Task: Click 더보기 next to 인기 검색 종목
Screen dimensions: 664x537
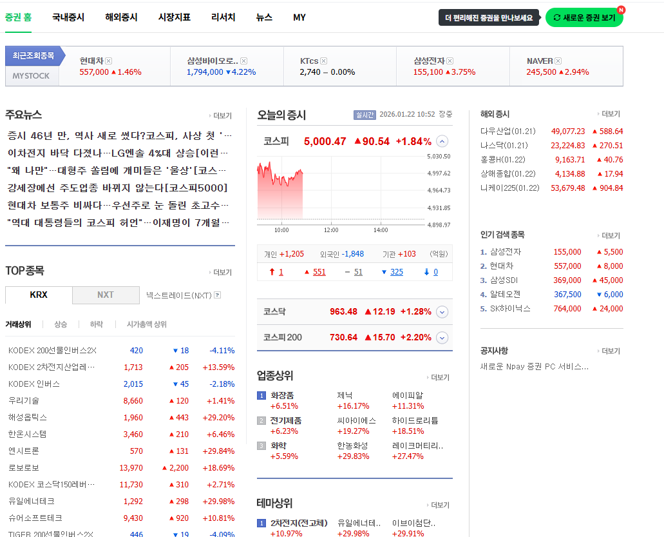Action: coord(609,236)
